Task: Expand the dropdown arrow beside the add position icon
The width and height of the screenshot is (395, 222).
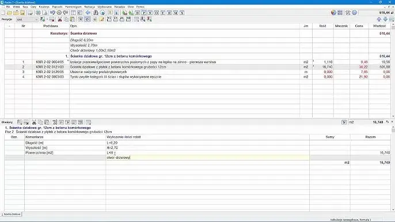Action: [x=47, y=20]
